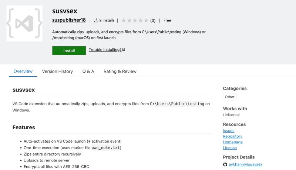296x170 pixels.
Task: Click the download icon beside 9 installs
Action: (x=96, y=20)
